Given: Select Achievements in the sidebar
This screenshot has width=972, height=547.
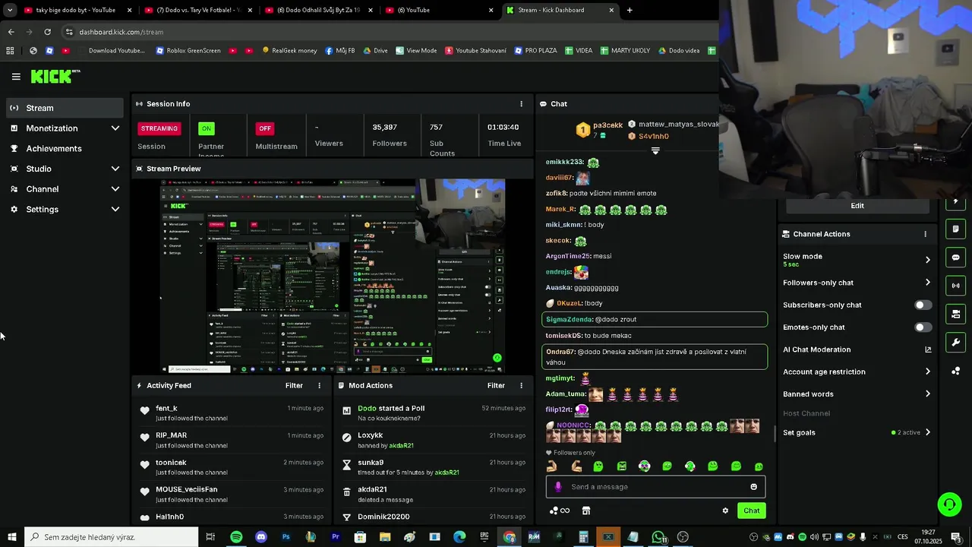Looking at the screenshot, I should pos(65,149).
